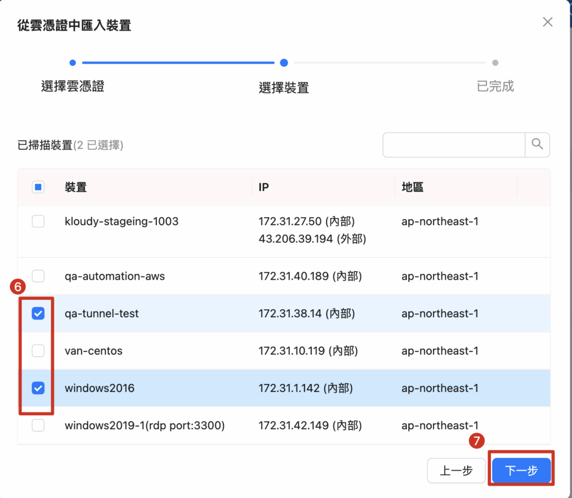Focus the scanned devices search field

tap(454, 145)
